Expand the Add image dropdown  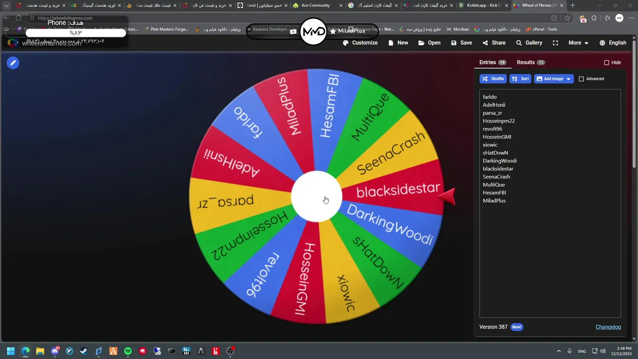pos(554,79)
